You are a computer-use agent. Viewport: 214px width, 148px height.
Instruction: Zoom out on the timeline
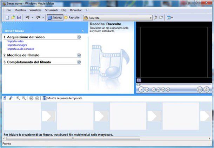pos(24,98)
